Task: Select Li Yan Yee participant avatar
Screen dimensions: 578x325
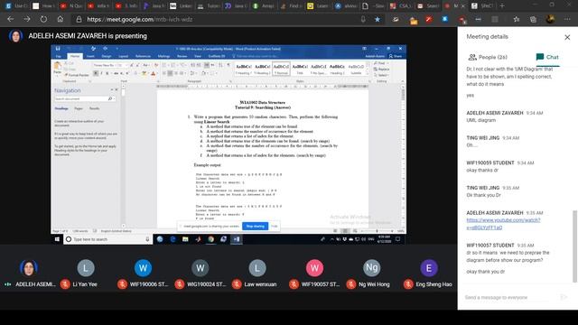Action: pos(86,268)
